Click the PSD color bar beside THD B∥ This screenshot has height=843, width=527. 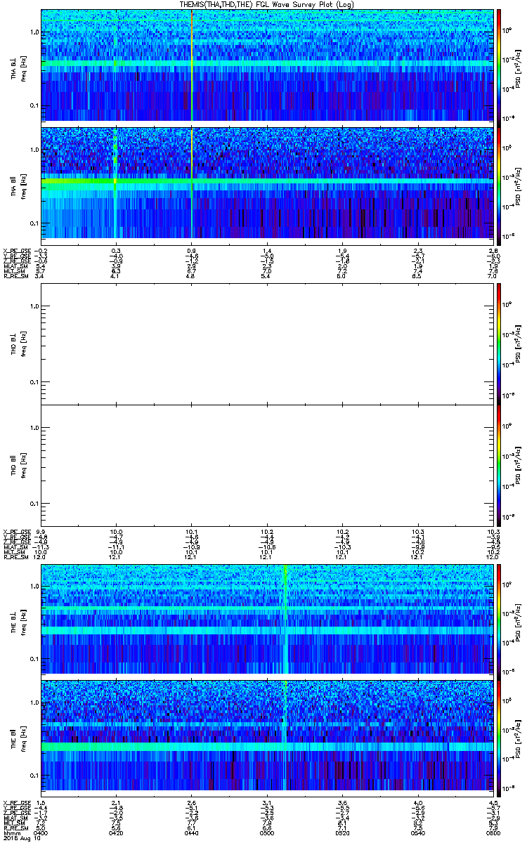tap(499, 464)
